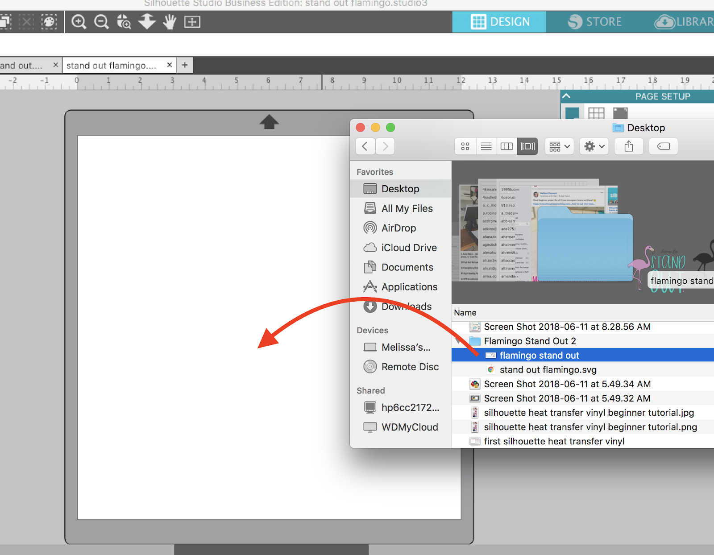Open the STORE tab

pos(596,21)
